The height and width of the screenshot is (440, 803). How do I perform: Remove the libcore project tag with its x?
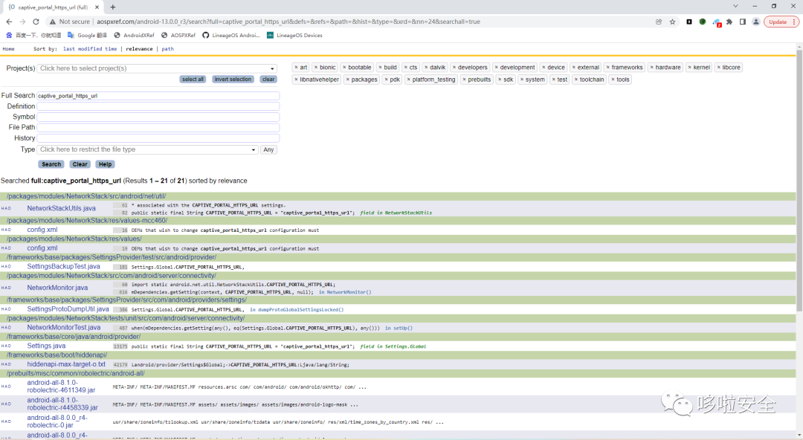718,68
